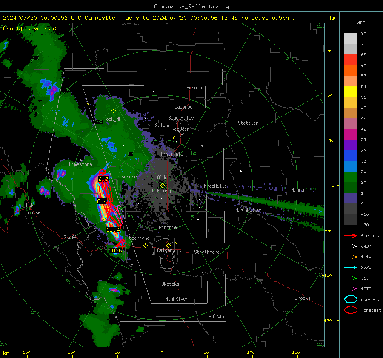This screenshot has width=383, height=358.
Task: Click the Limestone label
Action: coord(80,164)
